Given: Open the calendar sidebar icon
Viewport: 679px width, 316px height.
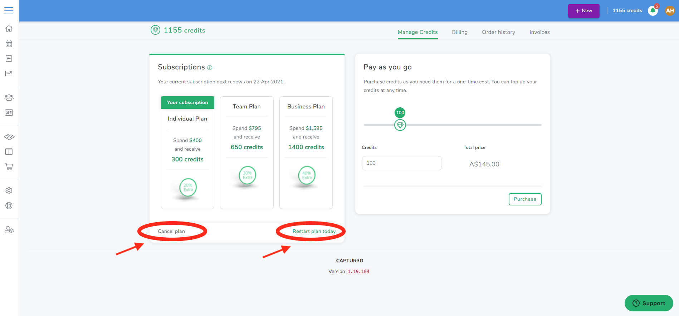Looking at the screenshot, I should tap(9, 44).
